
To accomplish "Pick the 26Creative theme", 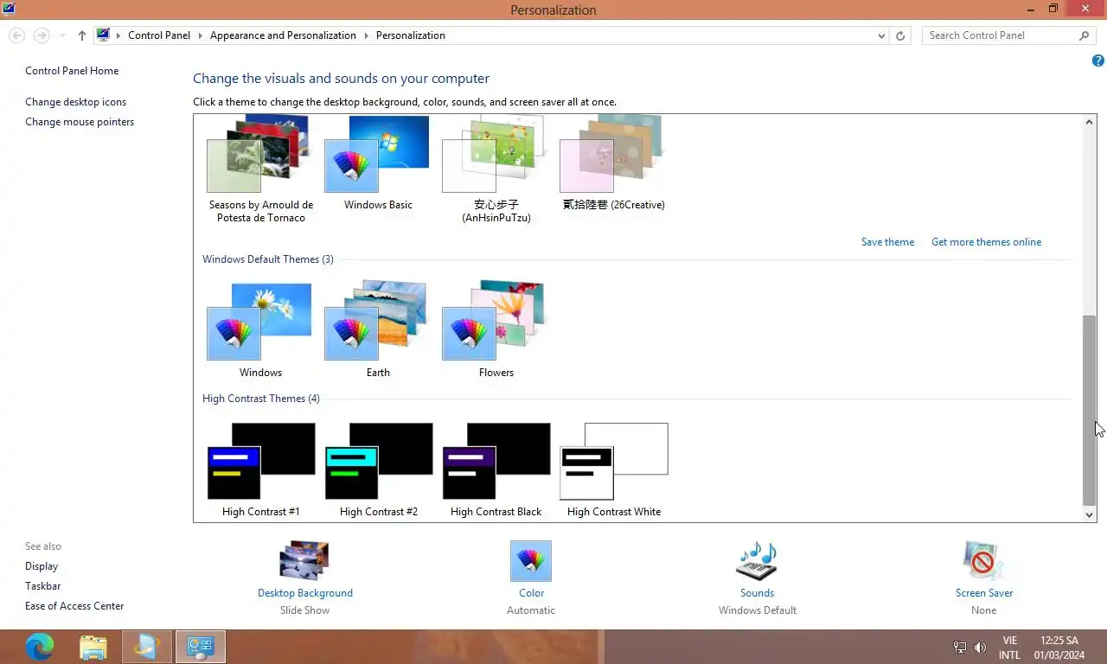I will (613, 164).
